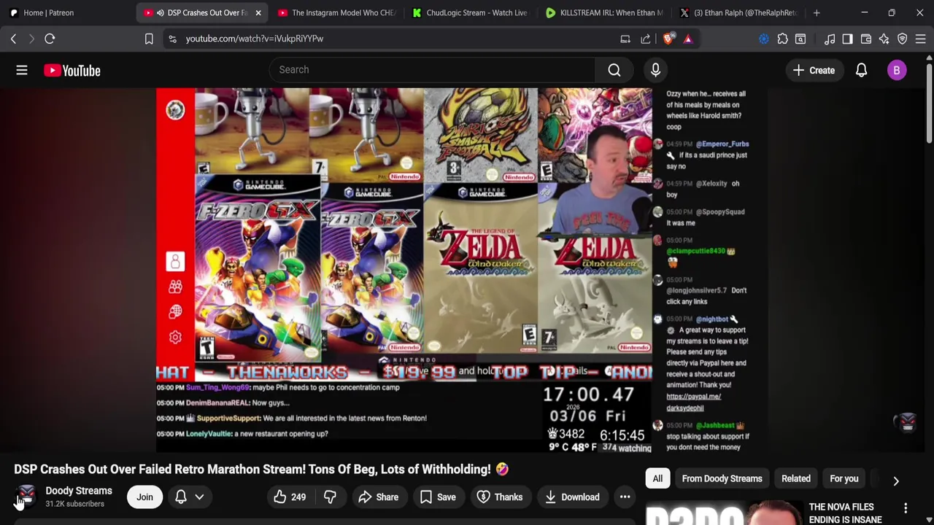Select the All filter chip

coord(657,478)
